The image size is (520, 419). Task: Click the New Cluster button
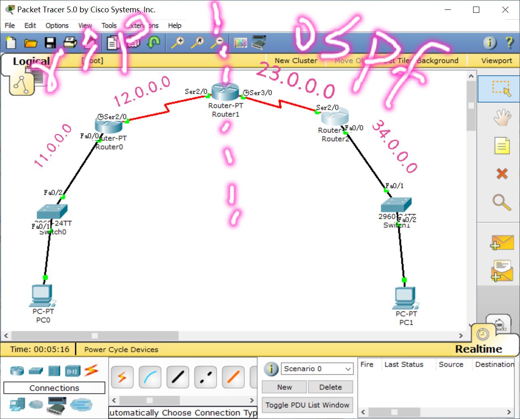pos(296,60)
